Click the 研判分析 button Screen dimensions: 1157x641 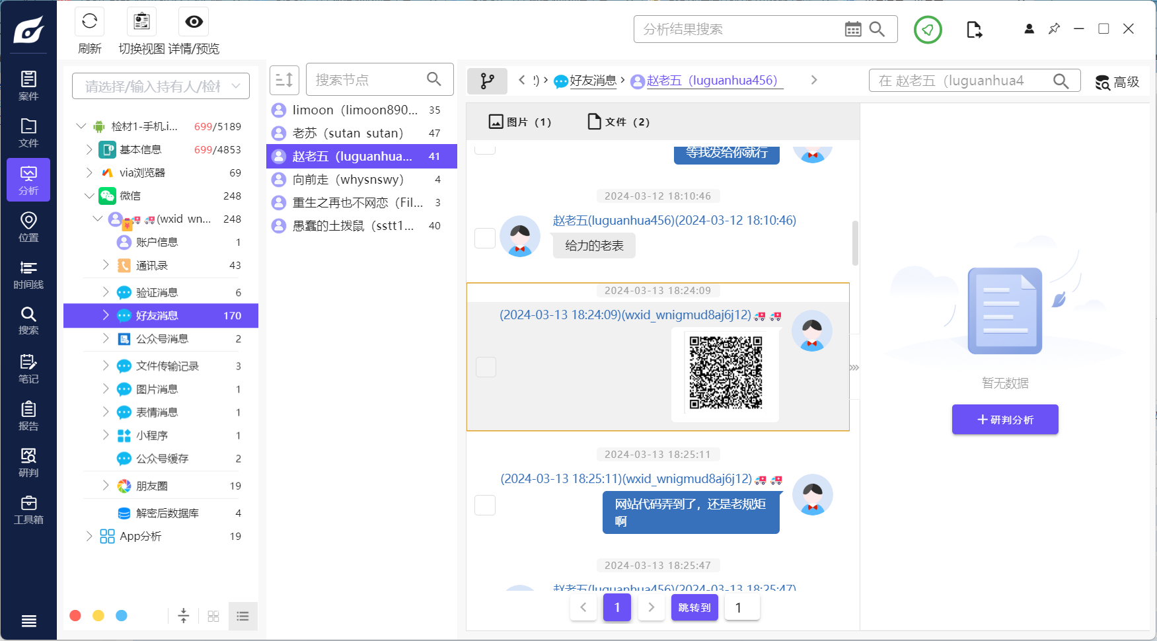(1005, 420)
